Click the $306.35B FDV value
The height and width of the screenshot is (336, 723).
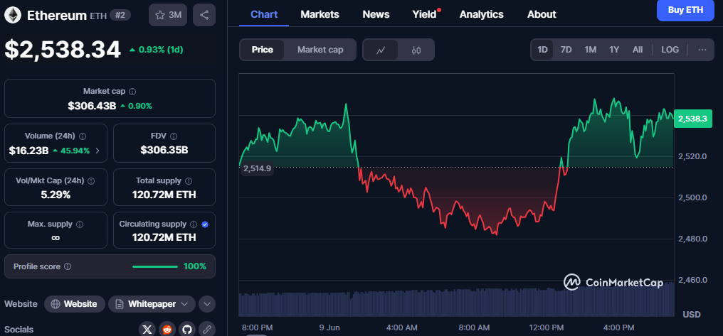tap(164, 150)
